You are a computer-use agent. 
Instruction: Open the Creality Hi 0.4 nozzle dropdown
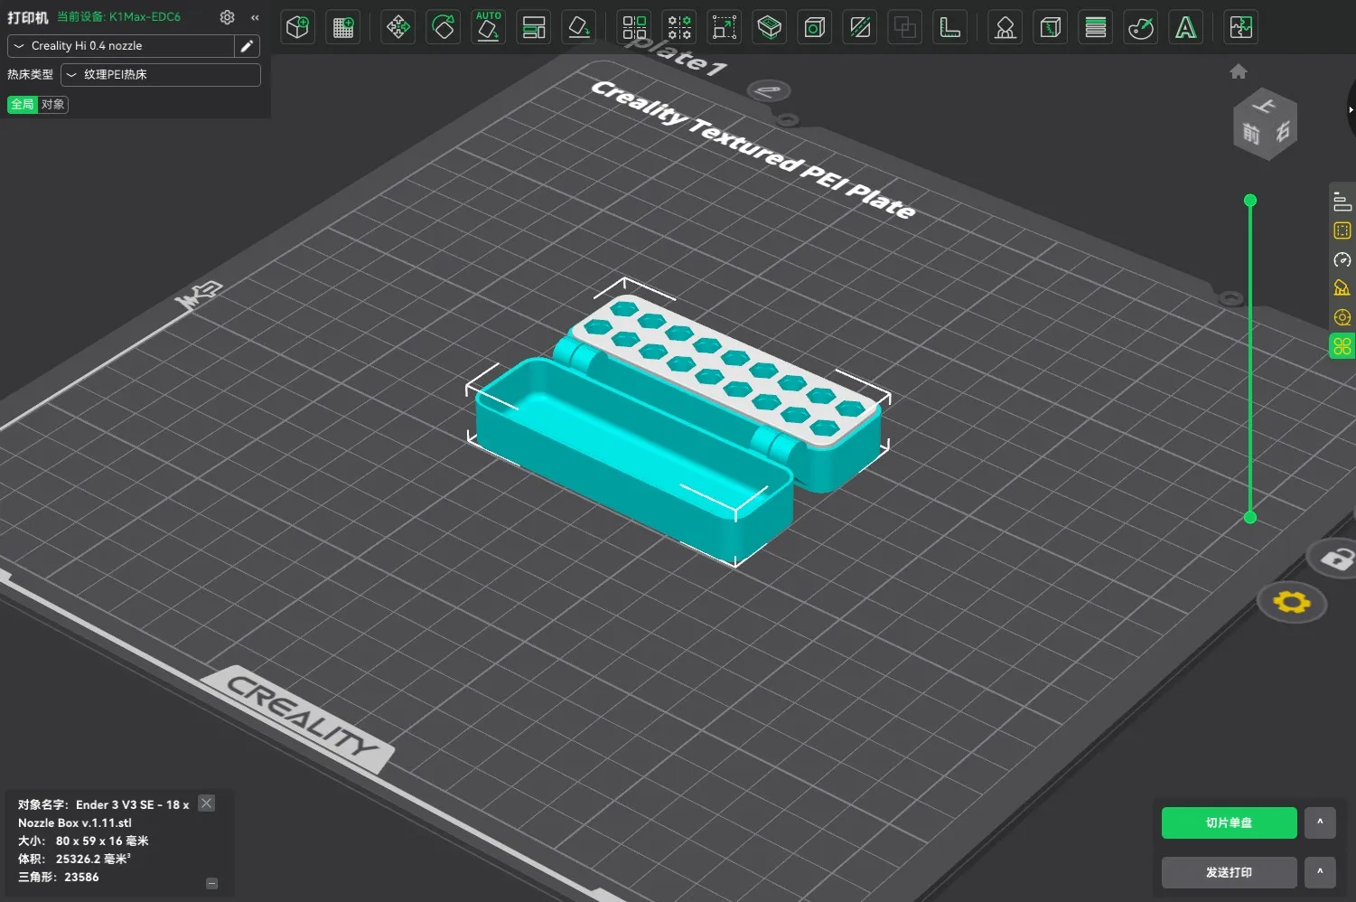(x=121, y=46)
